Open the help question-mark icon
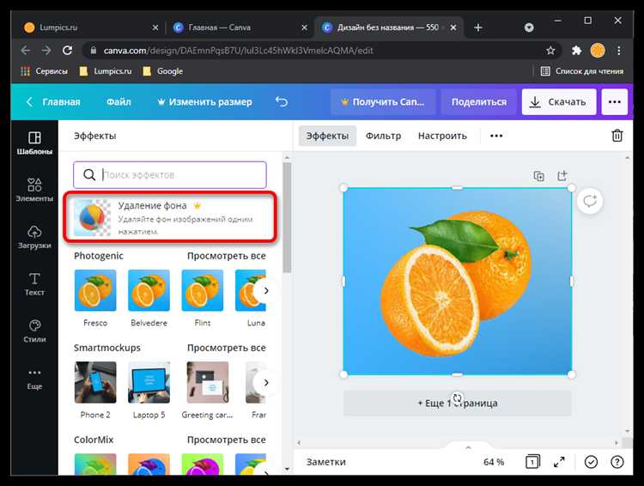Screen dimensions: 644x486 tap(617, 462)
